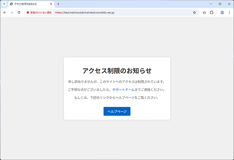Click the ヘルプページ button
Viewport: 234px width, 160px height.
pos(117,111)
